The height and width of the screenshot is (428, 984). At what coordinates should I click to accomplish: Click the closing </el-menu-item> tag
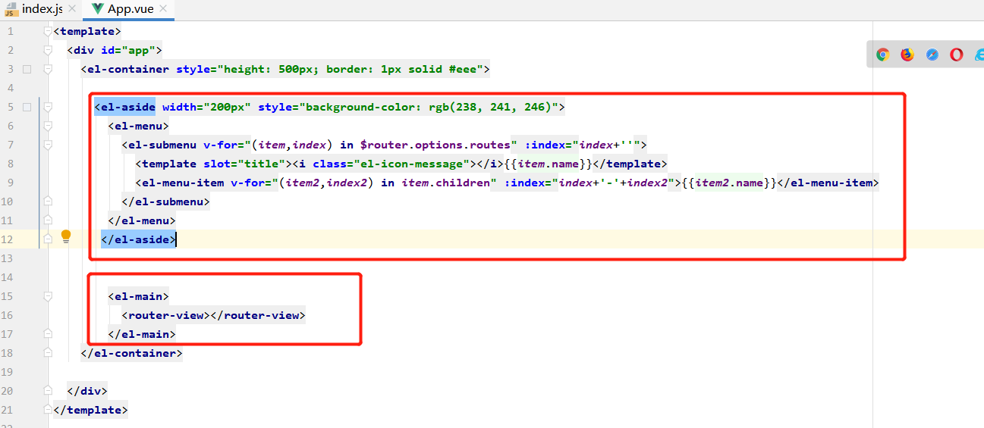[828, 183]
